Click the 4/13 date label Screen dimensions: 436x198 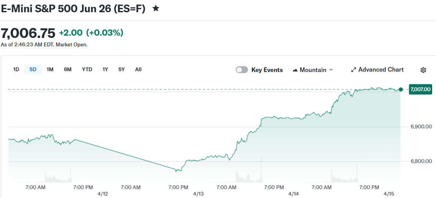pyautogui.click(x=198, y=193)
